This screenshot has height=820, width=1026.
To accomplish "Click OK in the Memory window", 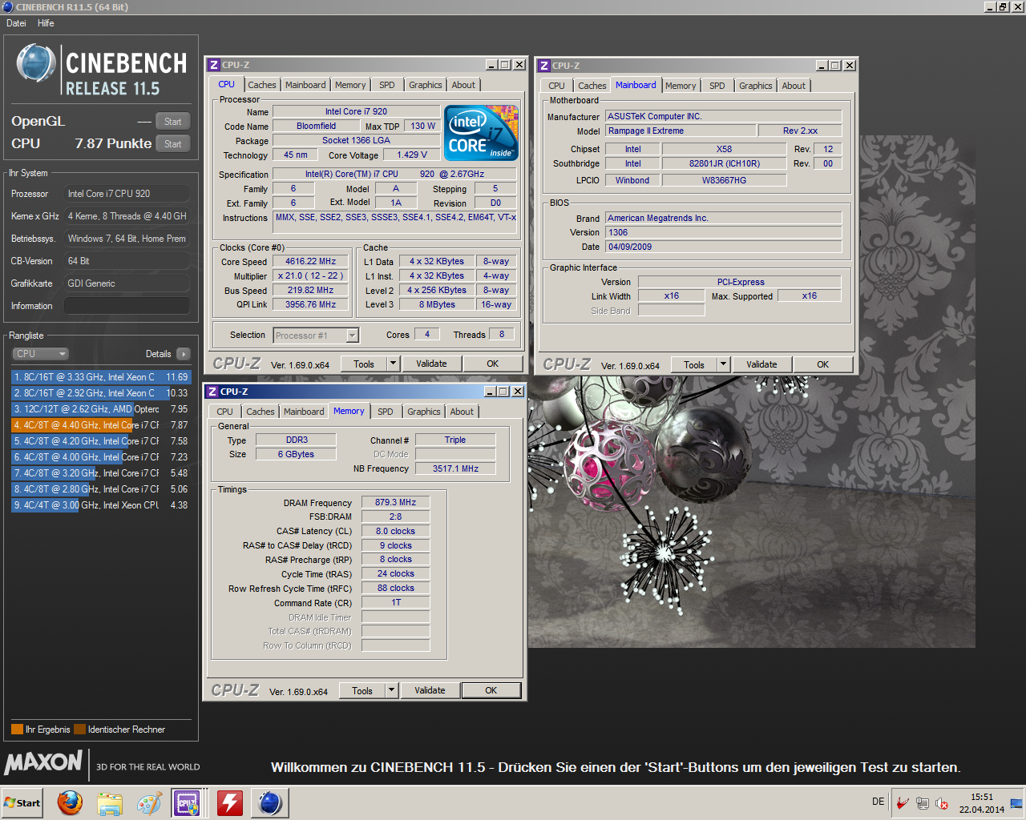I will 491,690.
